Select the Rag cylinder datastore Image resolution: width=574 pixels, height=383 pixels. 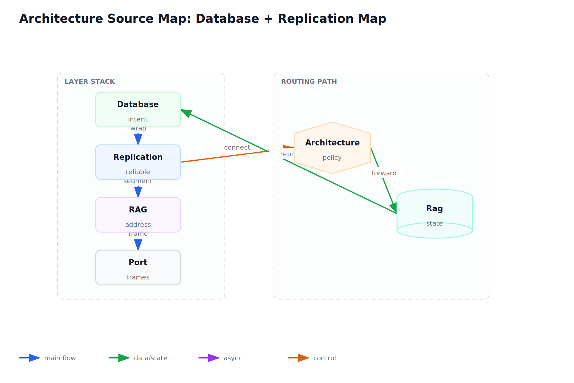point(435,214)
